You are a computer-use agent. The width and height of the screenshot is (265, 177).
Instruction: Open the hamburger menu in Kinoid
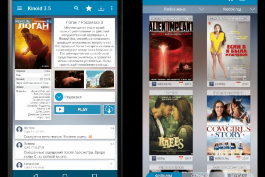[x=20, y=8]
